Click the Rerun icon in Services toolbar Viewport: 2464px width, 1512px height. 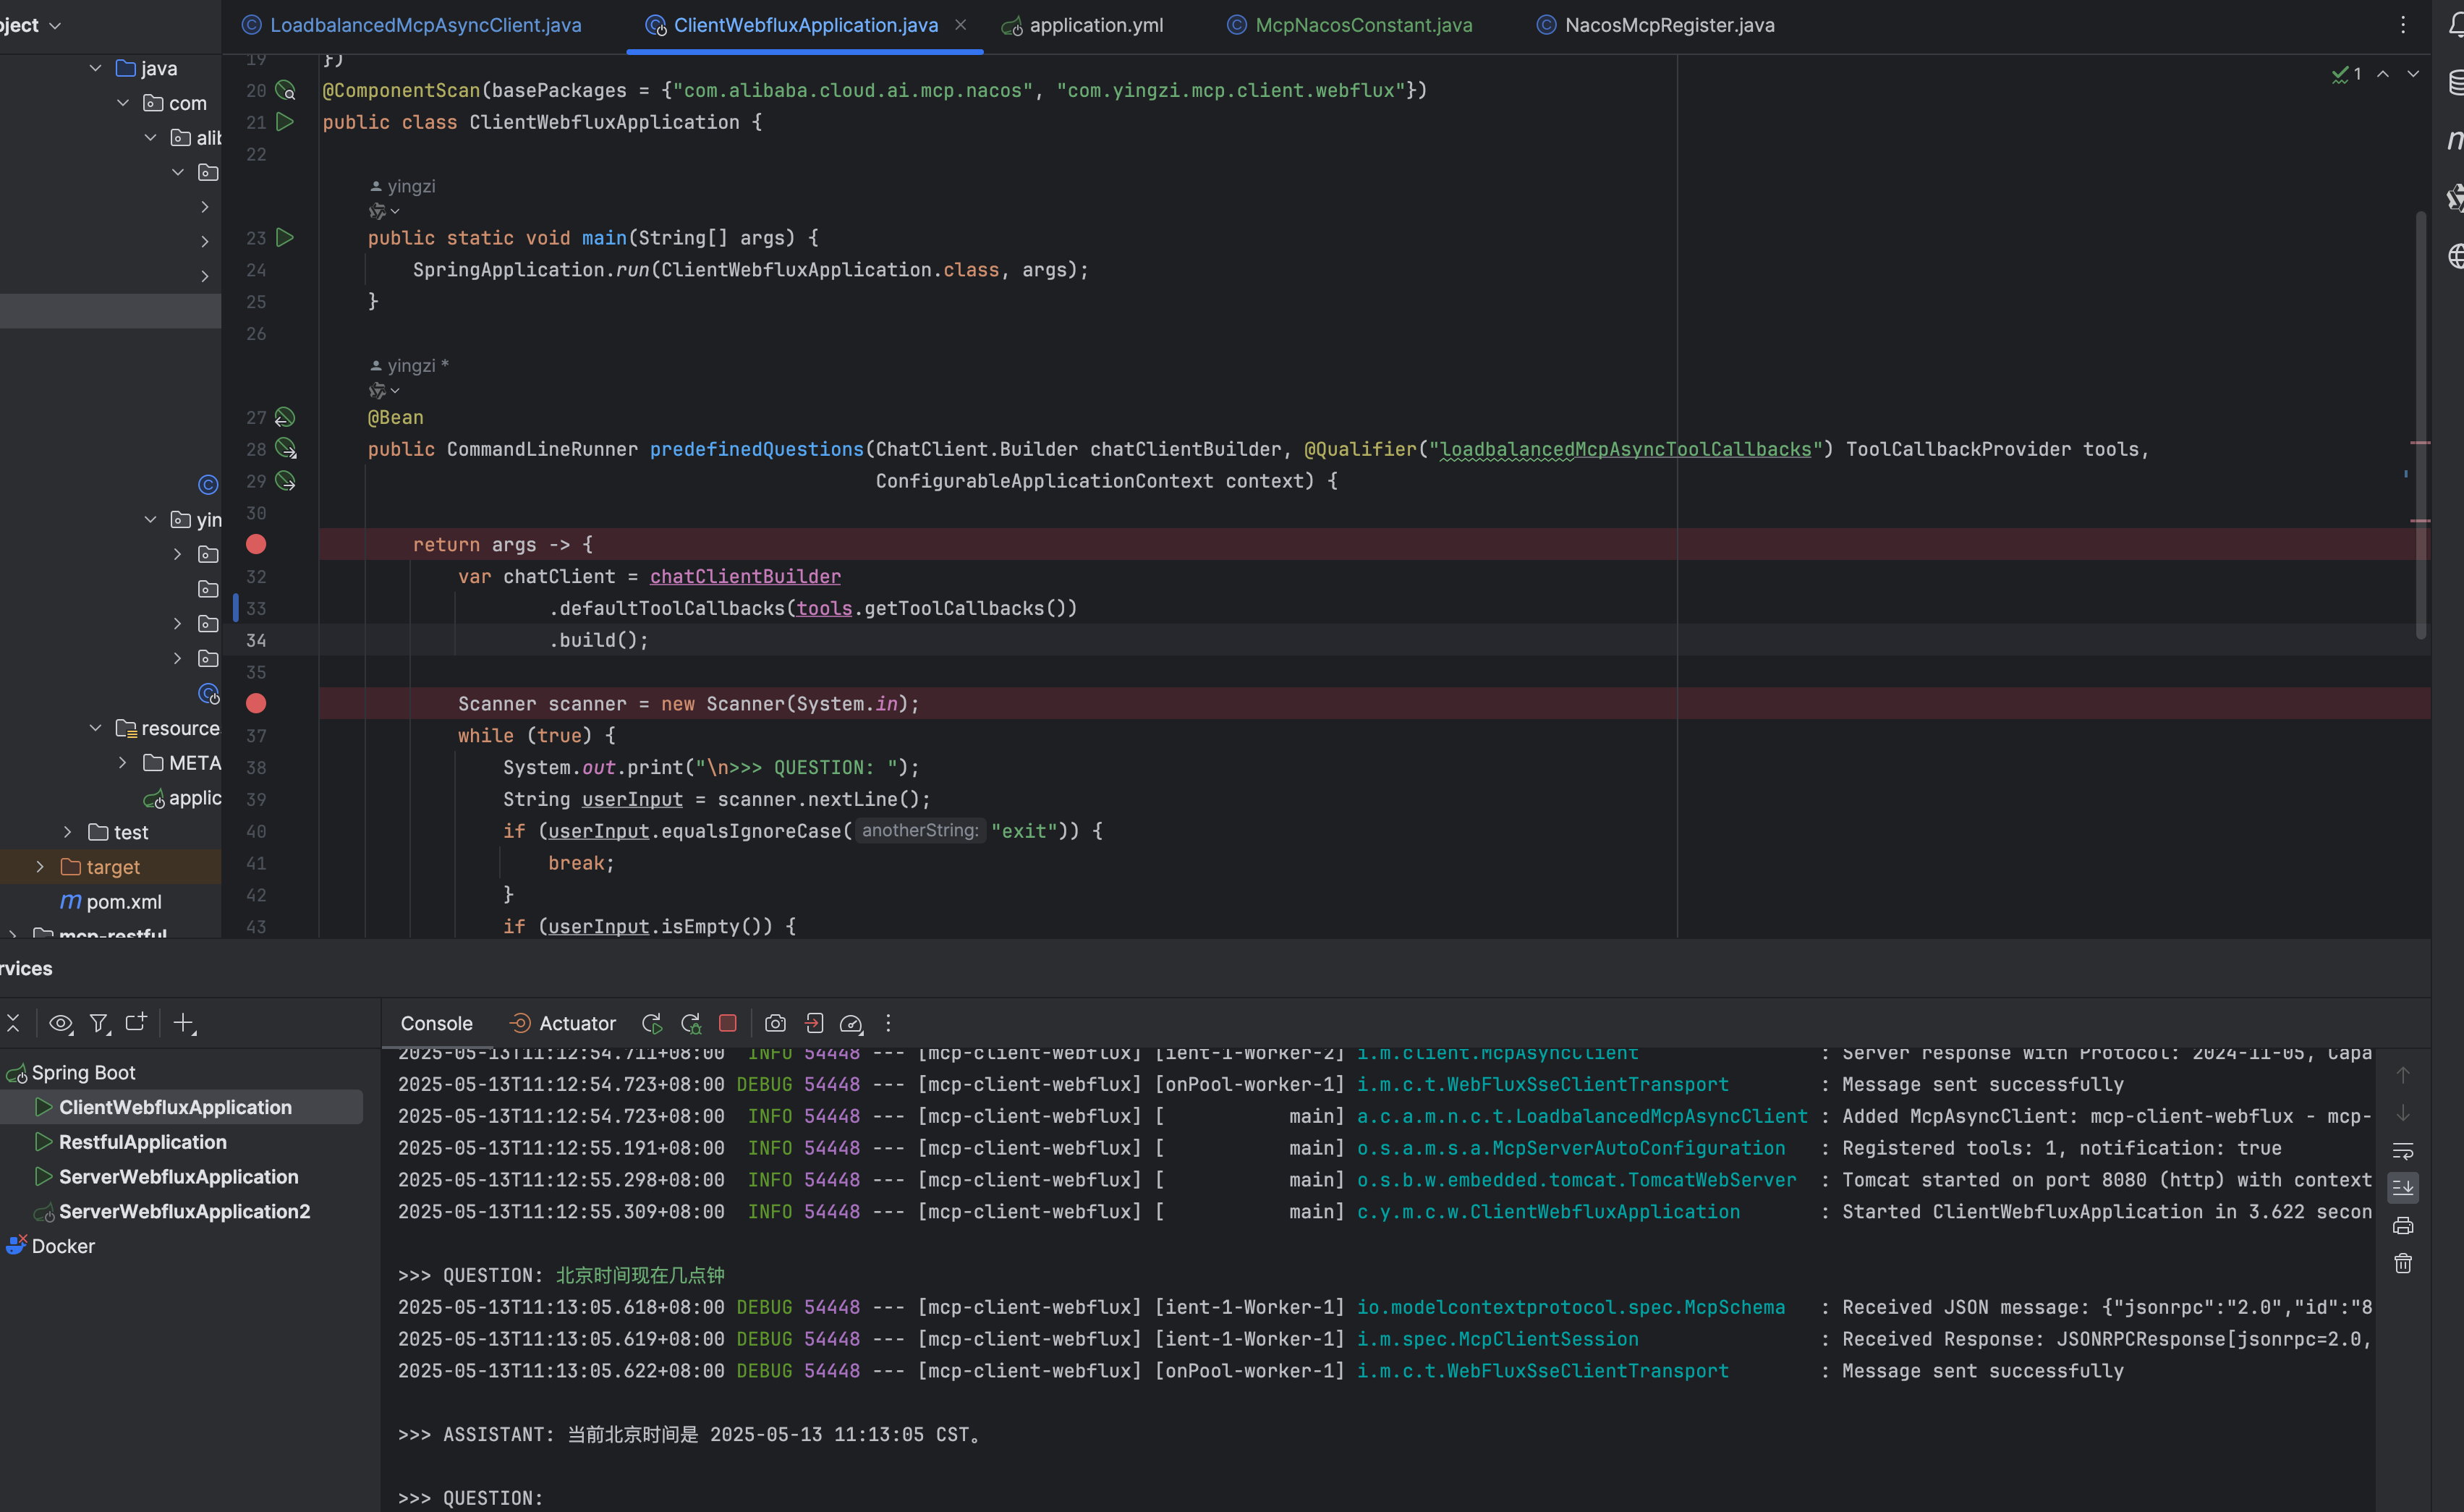[652, 1023]
